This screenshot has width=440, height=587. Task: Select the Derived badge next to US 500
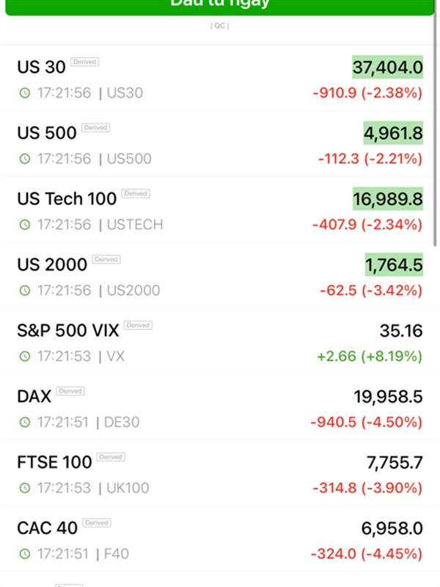[96, 128]
